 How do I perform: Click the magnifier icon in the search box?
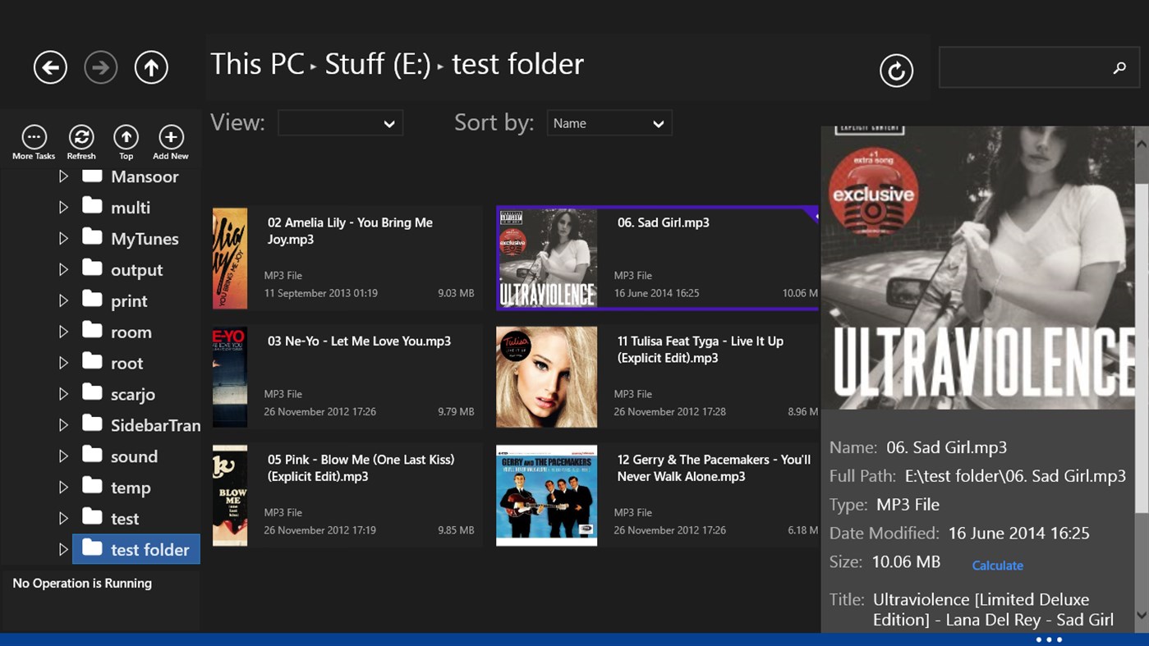coord(1119,70)
